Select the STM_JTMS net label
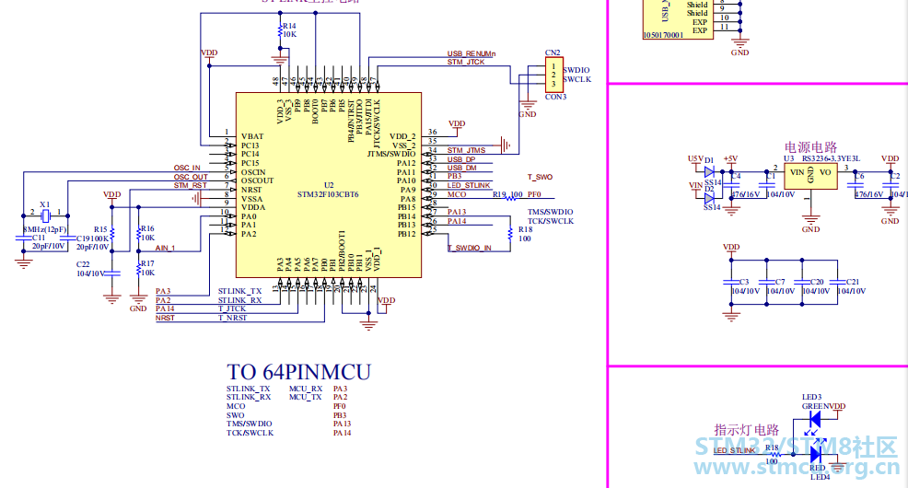 [466, 150]
